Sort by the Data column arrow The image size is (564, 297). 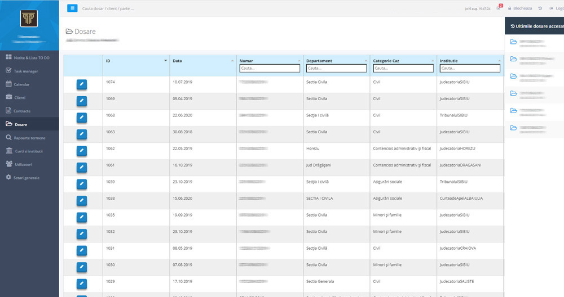click(232, 60)
